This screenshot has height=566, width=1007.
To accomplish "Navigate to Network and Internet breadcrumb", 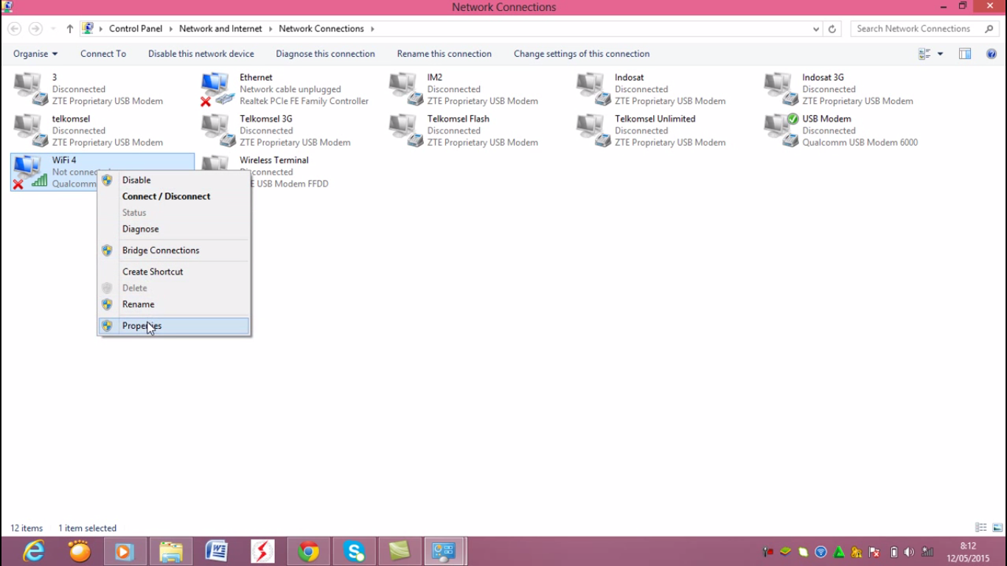I will pos(220,29).
